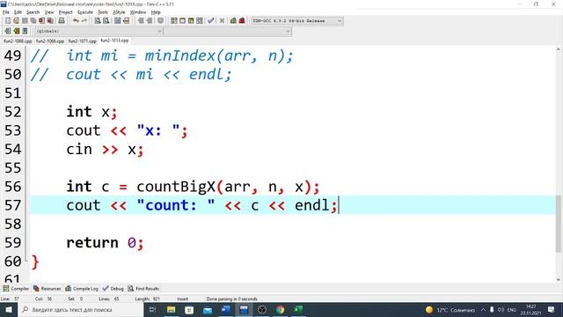Open the Window menu
Image resolution: width=563 pixels, height=317 pixels.
[x=138, y=12]
